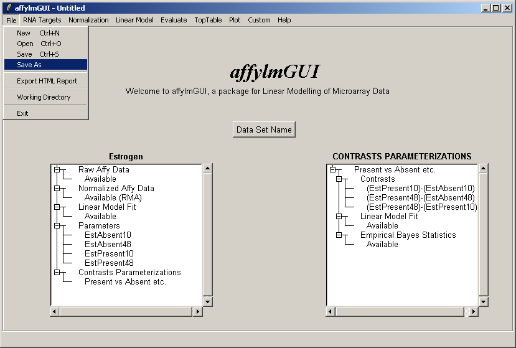Select (EstPresent10)-(EstAbsent10) contrast item
The image size is (516, 348).
pos(420,188)
